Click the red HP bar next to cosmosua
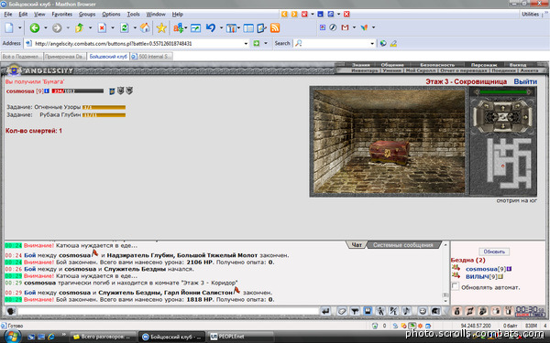 (x=78, y=91)
